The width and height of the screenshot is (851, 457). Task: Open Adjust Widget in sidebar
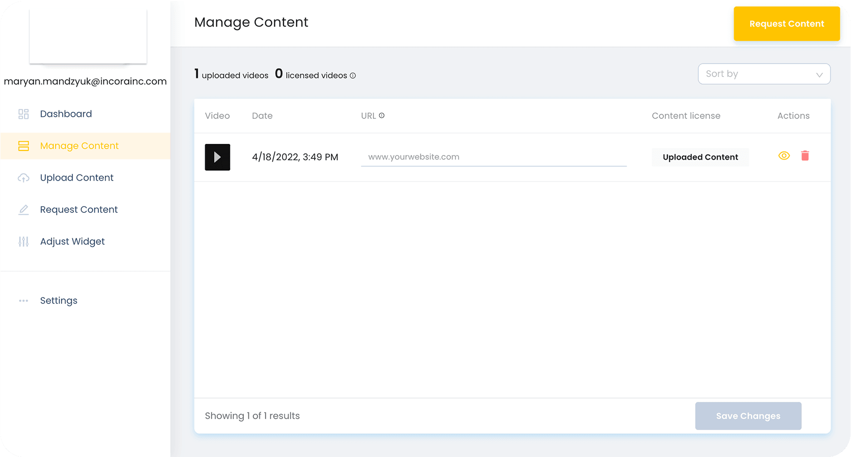coord(72,241)
